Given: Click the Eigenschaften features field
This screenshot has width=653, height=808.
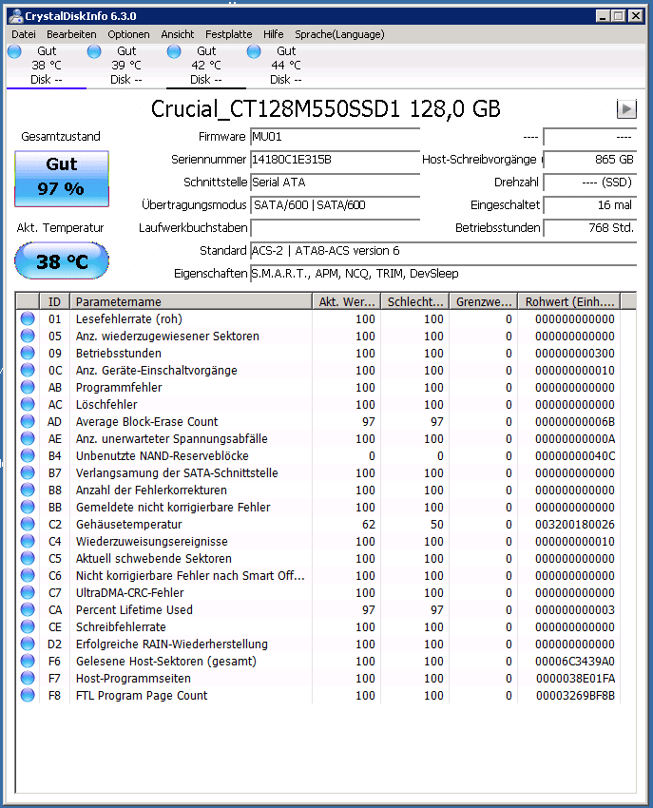Looking at the screenshot, I should pyautogui.click(x=443, y=273).
